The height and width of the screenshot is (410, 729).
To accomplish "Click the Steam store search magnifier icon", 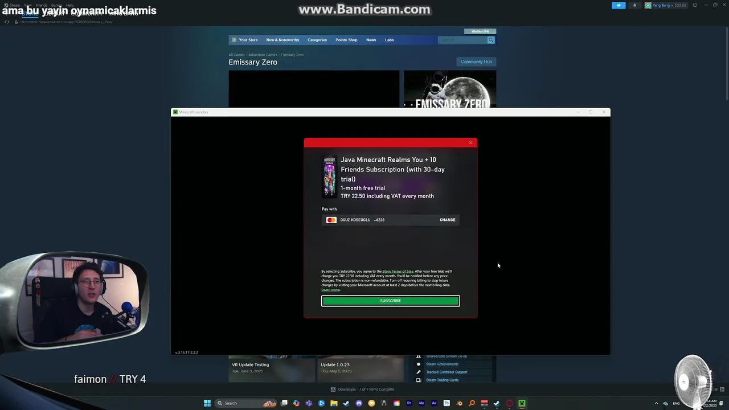I will 491,40.
